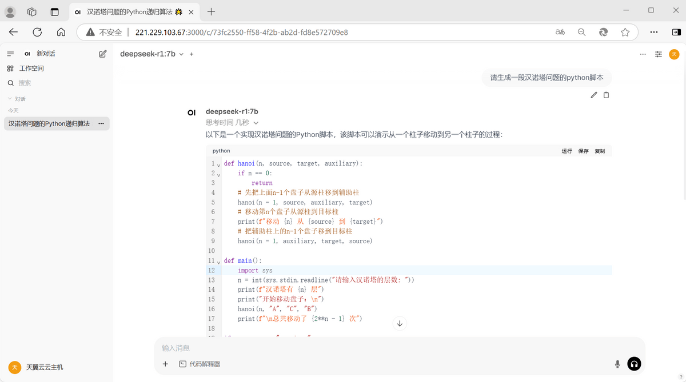Screen dimensions: 686x382
Task: Jump to bottom with the down-arrow button
Action: click(x=400, y=323)
